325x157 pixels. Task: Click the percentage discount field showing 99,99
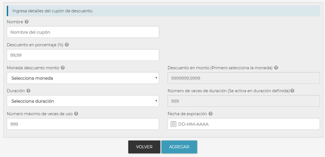point(83,55)
